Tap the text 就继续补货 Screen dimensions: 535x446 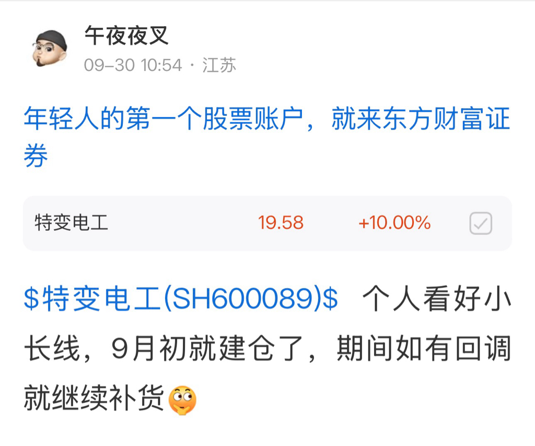click(94, 398)
